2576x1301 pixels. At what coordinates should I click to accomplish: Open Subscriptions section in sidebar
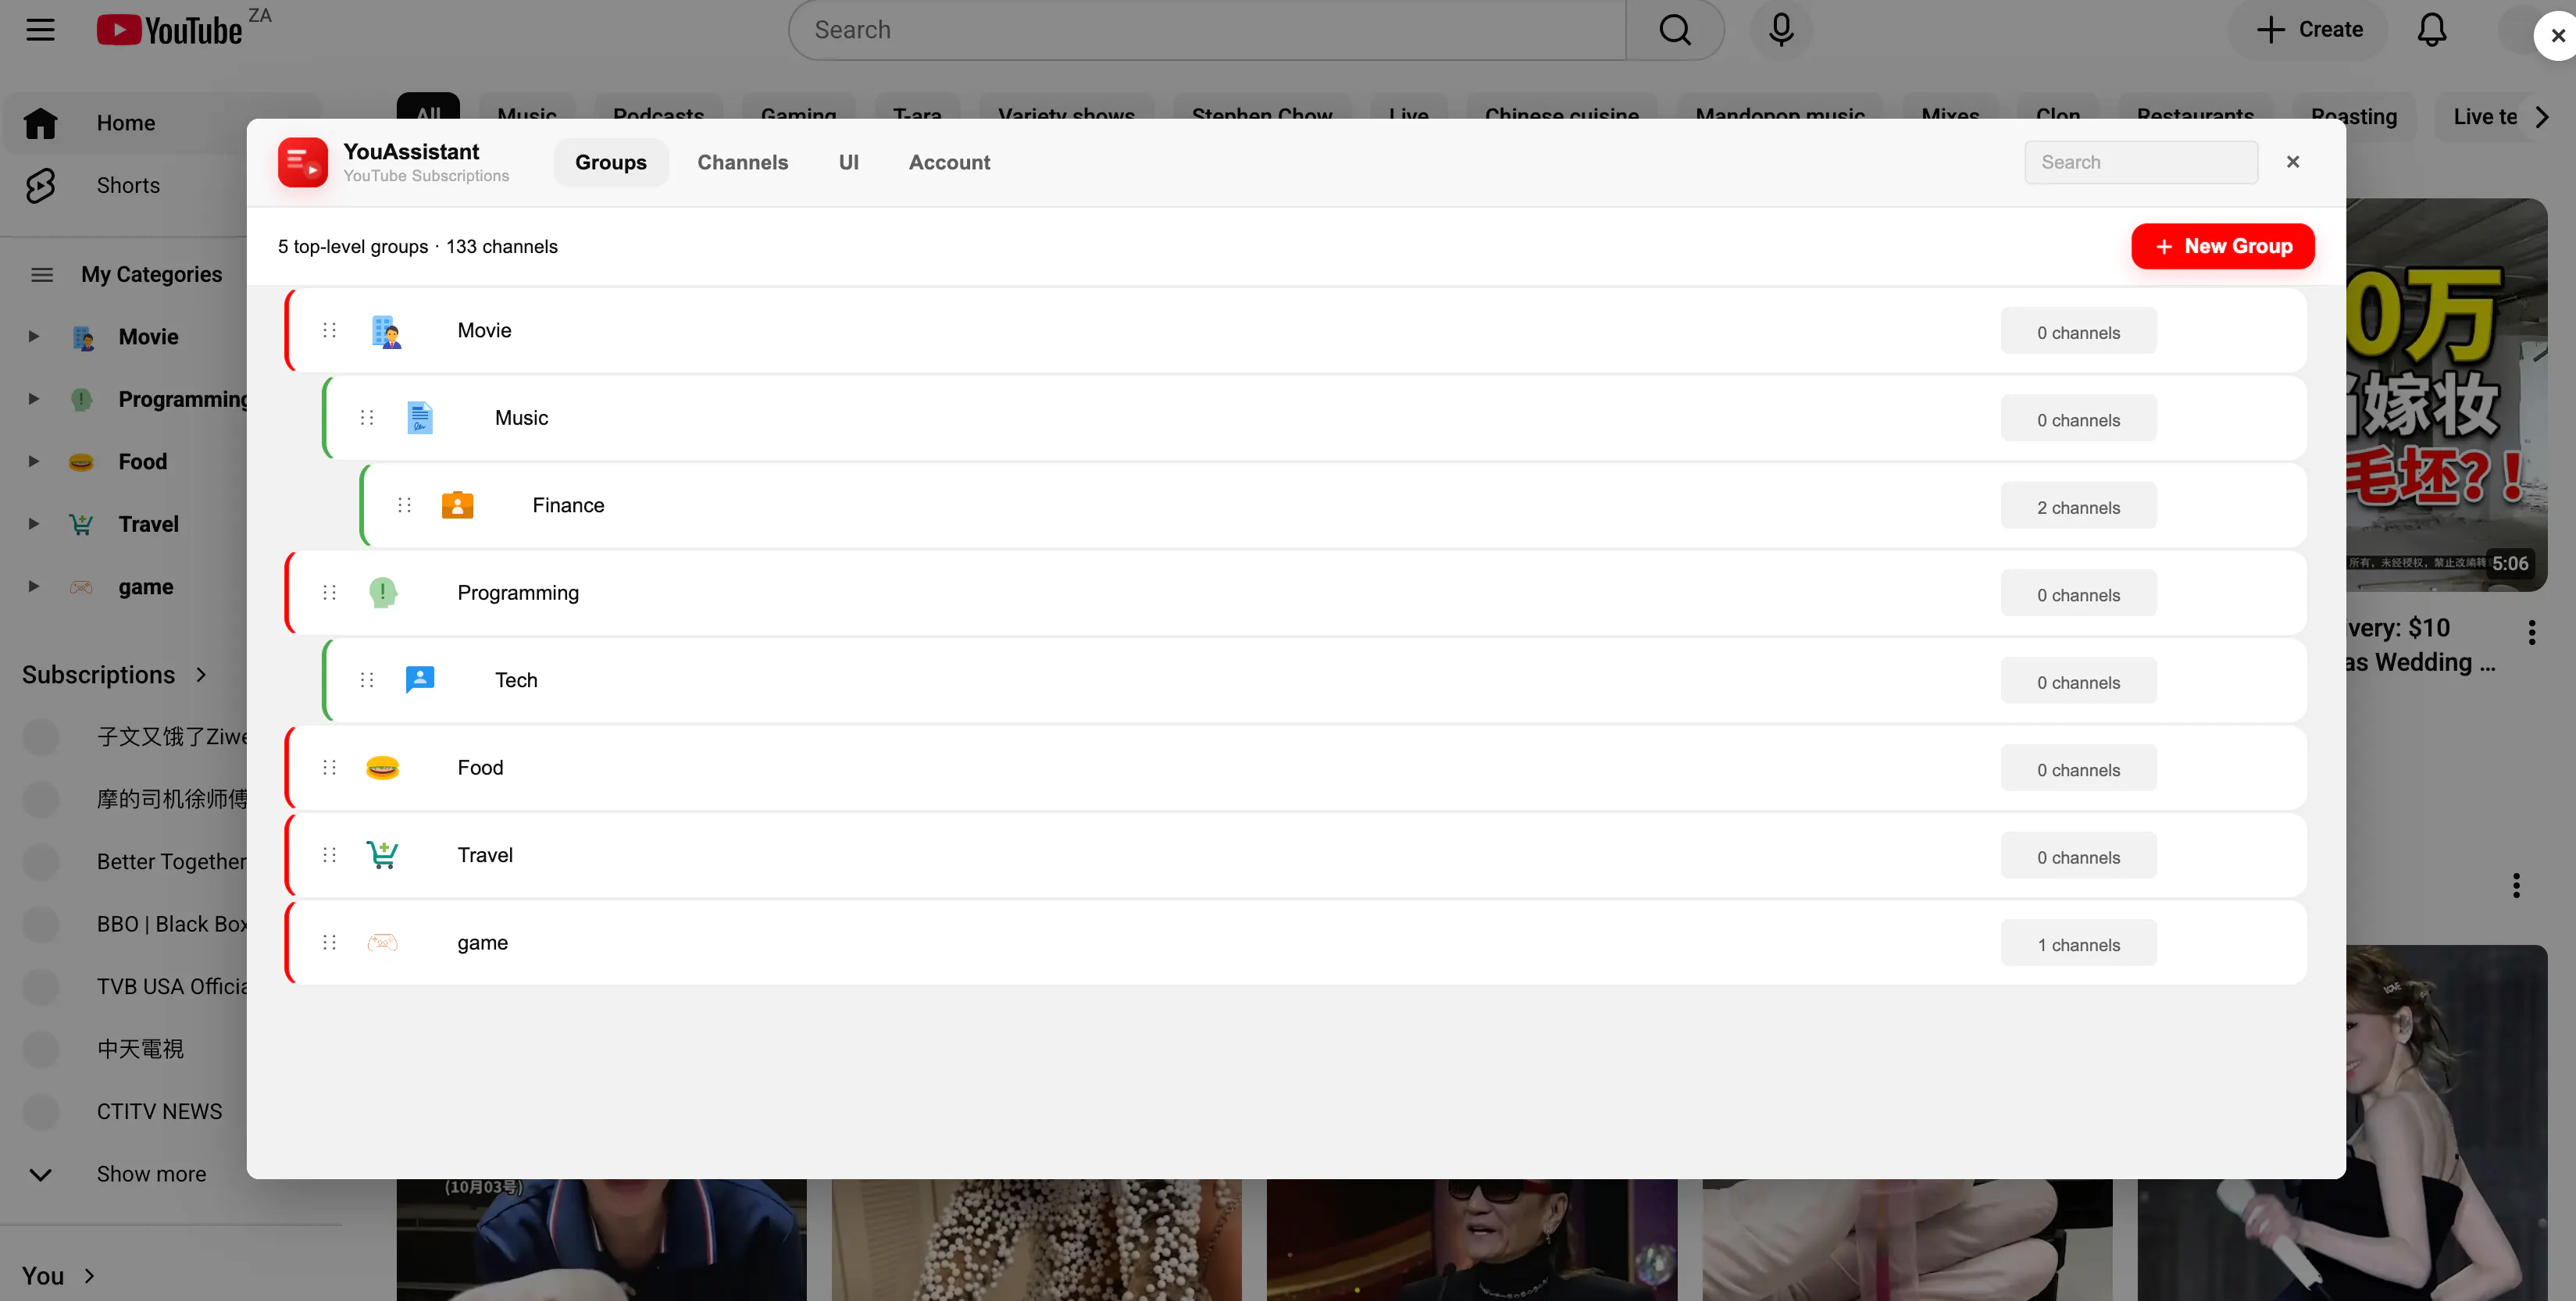tap(115, 676)
